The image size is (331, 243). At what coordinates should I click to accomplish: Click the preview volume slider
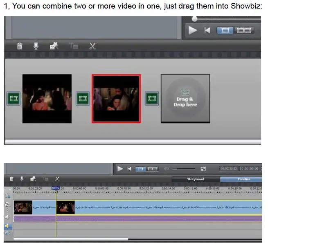click(183, 169)
